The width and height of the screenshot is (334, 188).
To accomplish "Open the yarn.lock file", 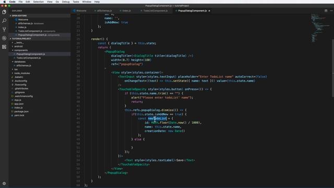I will [19, 115].
